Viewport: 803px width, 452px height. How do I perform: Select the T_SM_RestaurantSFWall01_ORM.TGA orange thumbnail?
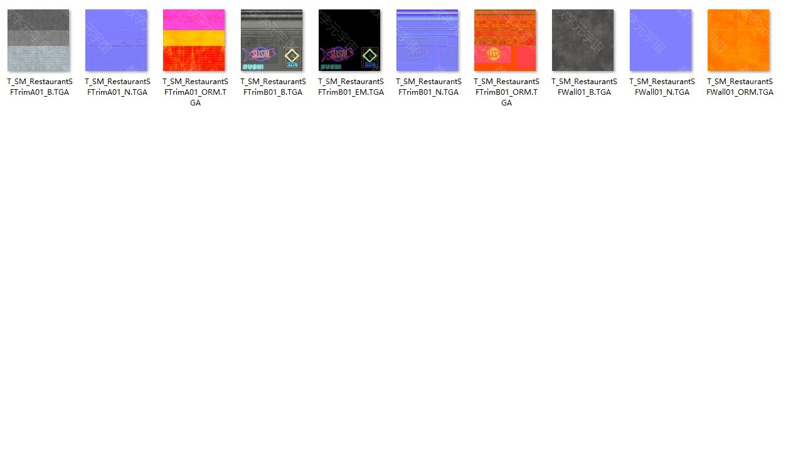pos(738,40)
